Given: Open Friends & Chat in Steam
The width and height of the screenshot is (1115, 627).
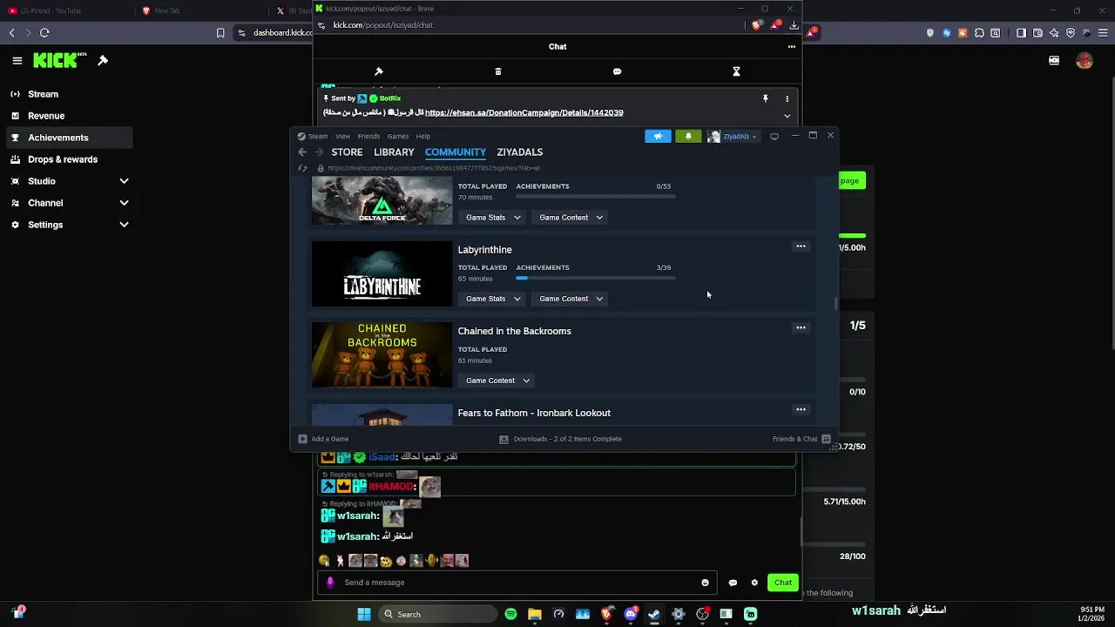Looking at the screenshot, I should [x=801, y=439].
